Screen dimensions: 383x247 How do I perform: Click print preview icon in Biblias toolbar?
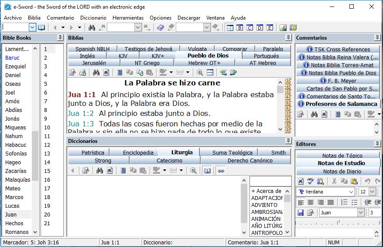click(72, 72)
